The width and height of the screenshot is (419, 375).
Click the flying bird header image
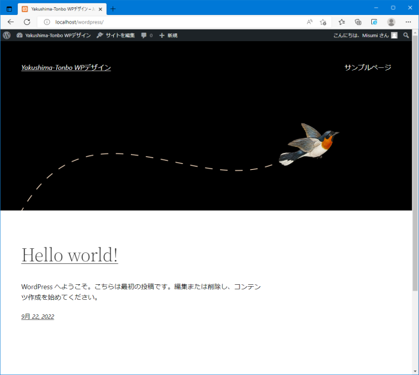(309, 144)
